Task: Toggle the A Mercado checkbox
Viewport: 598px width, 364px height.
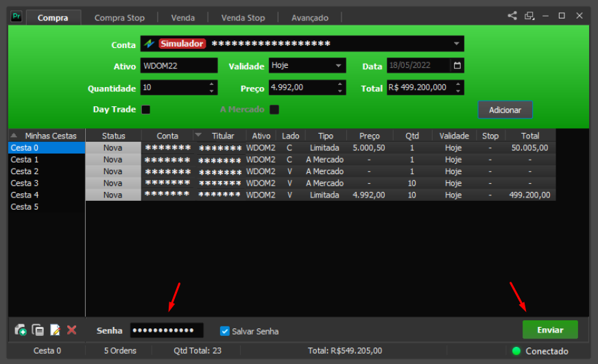Action: pos(274,110)
